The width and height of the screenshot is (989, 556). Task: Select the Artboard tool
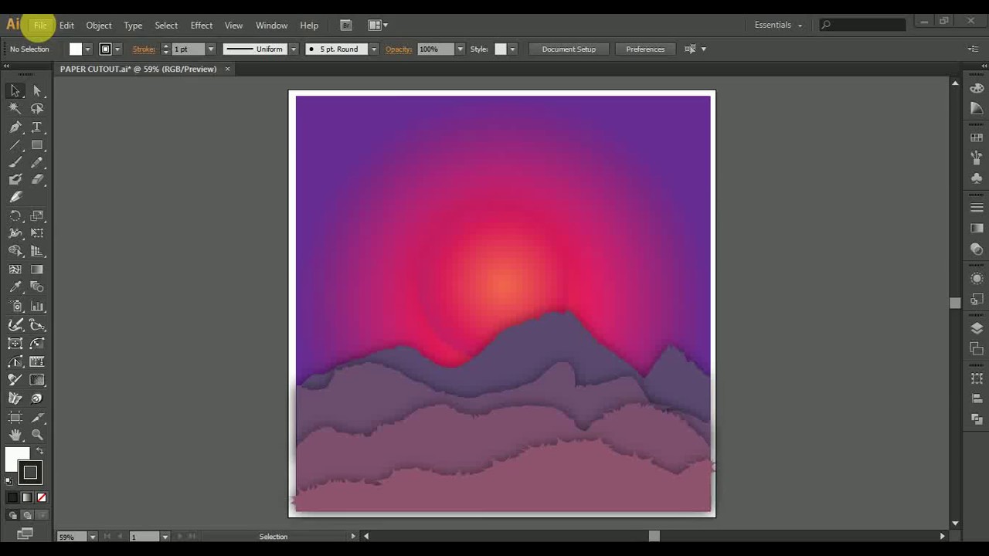pyautogui.click(x=15, y=418)
